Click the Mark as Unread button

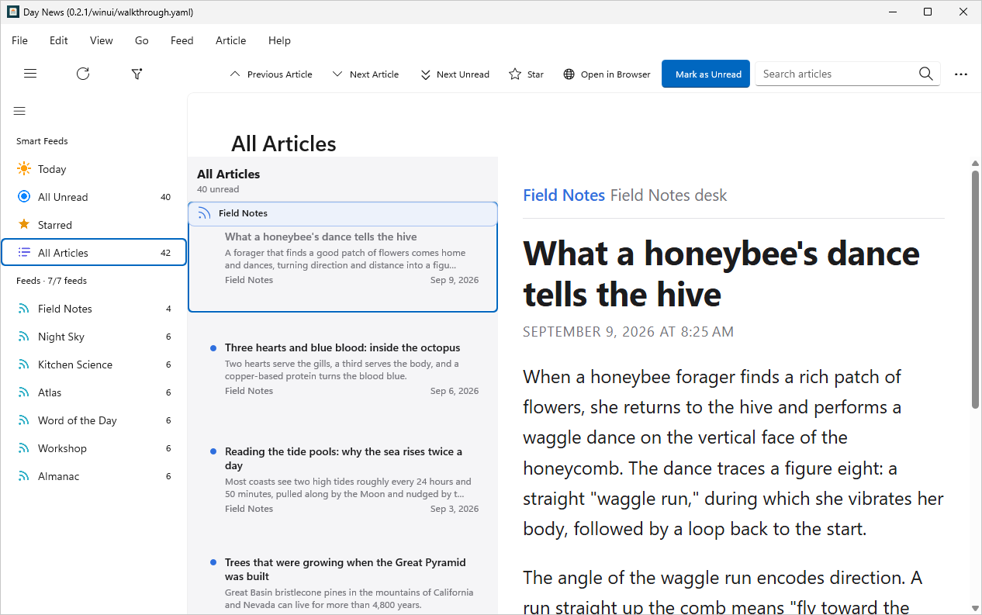click(x=706, y=74)
